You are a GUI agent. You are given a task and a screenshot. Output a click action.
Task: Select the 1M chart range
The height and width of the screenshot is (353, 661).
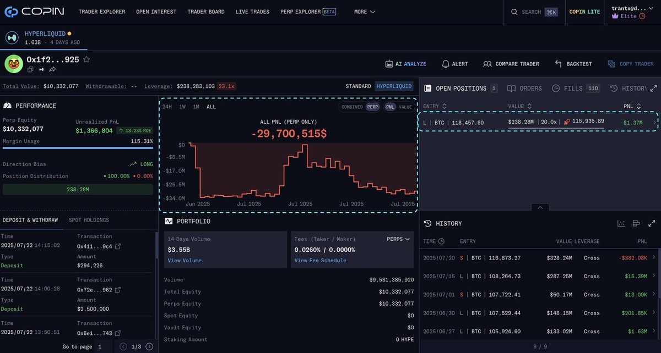pos(196,107)
